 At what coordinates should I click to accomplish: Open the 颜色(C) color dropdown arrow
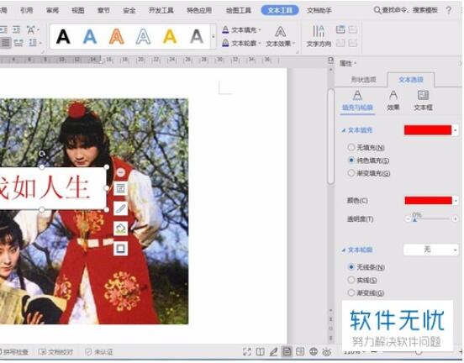click(456, 201)
